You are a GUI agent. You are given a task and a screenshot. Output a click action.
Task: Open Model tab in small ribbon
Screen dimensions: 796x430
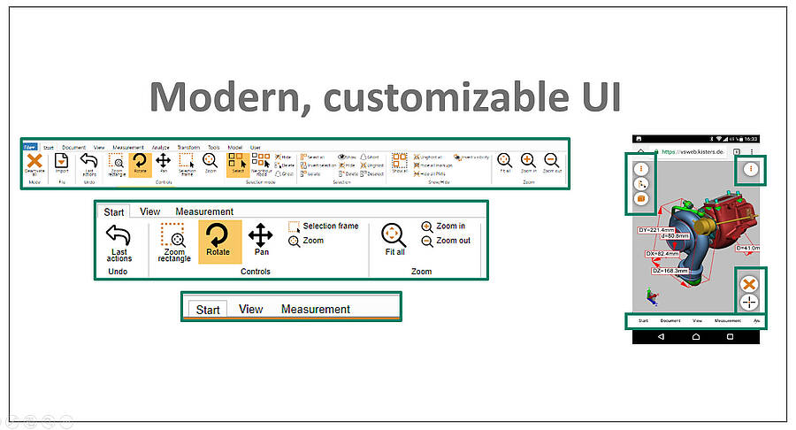pyautogui.click(x=234, y=147)
